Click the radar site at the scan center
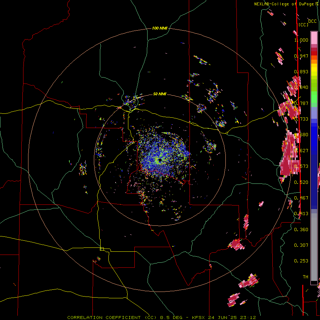The image size is (320, 320). point(160,160)
